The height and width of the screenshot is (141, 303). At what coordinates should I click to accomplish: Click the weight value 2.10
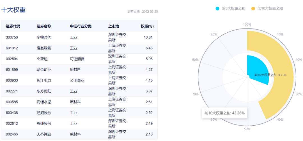pyautogui.click(x=149, y=134)
